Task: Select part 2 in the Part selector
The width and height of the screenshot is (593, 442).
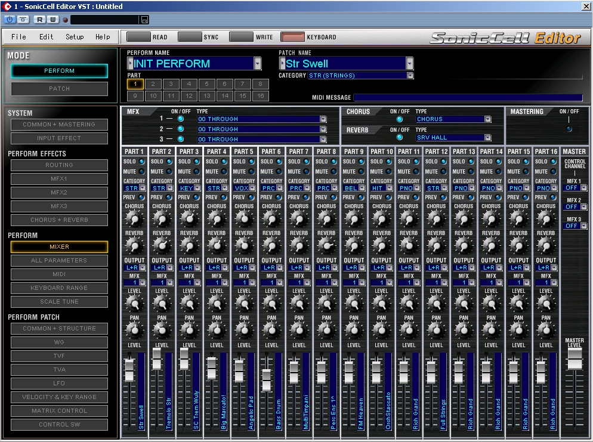Action: click(153, 84)
